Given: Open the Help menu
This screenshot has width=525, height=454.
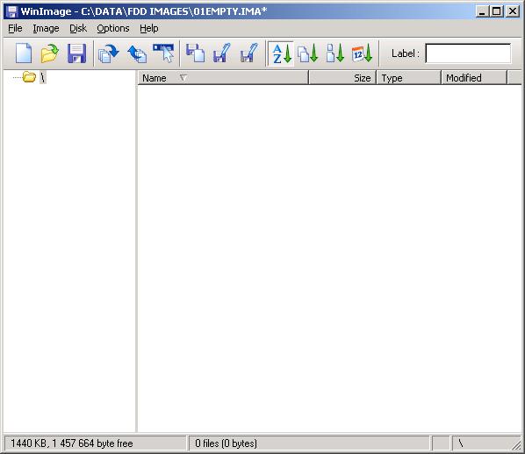Looking at the screenshot, I should [x=149, y=28].
